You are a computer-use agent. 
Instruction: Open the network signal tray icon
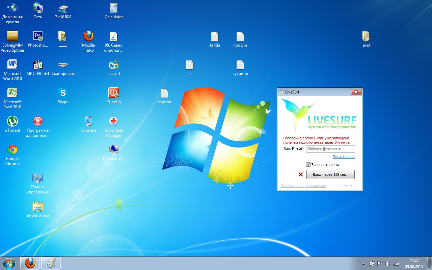point(396,264)
